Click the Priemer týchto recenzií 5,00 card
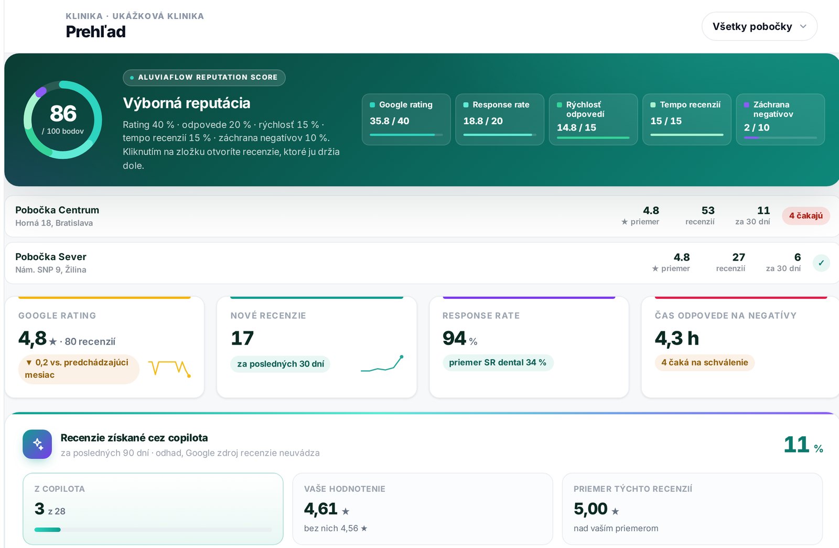Screen dimensions: 839x548 tap(692, 509)
